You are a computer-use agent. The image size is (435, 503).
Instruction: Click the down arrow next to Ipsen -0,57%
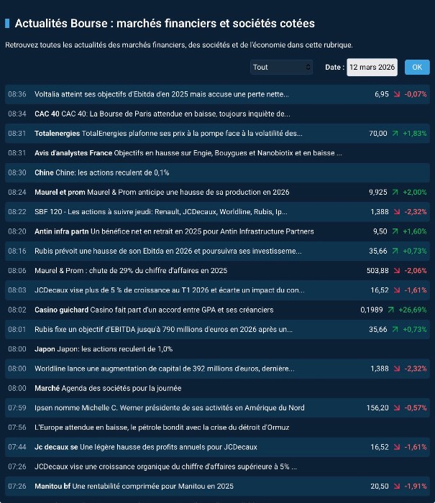pos(397,407)
